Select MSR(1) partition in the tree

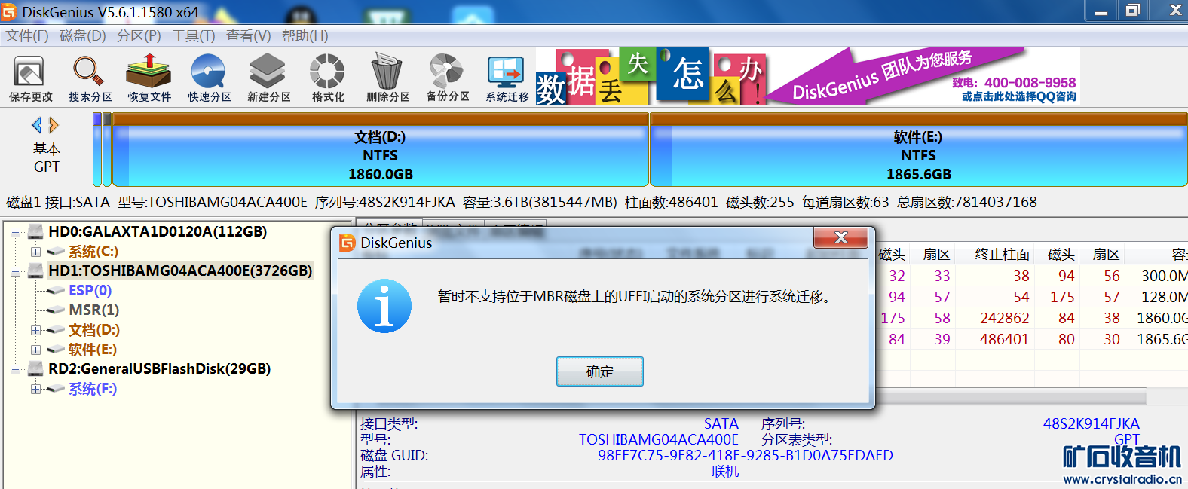coord(93,310)
